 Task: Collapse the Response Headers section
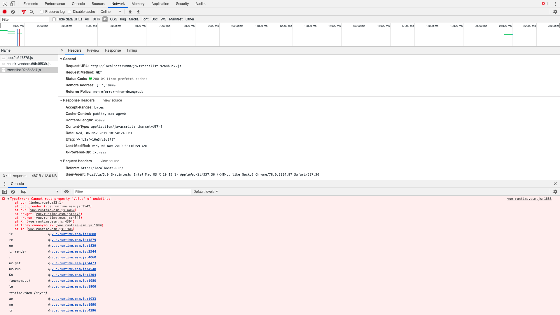point(61,100)
